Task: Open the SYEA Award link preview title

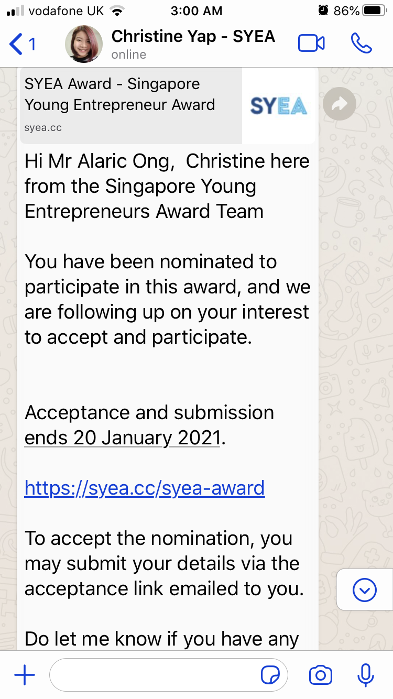Action: pyautogui.click(x=120, y=94)
